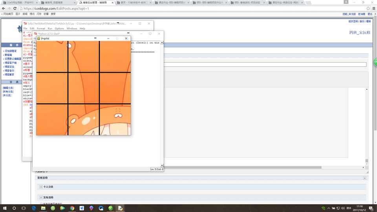377x212 pixels.
Task: Click the volume icon in system tray
Action: pyautogui.click(x=343, y=208)
